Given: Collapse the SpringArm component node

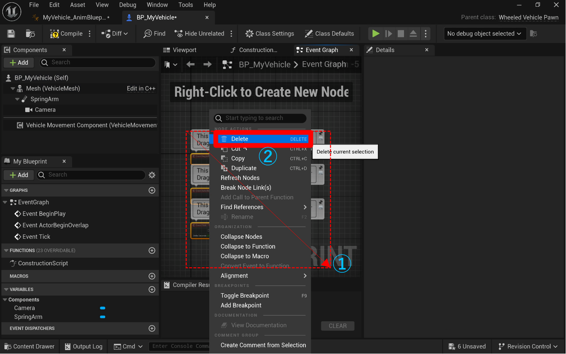Looking at the screenshot, I should pos(17,99).
